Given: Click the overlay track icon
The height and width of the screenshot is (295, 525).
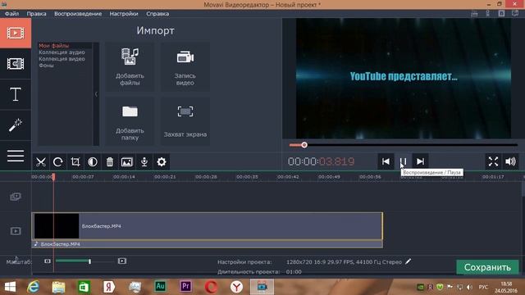Looking at the screenshot, I should tap(16, 197).
